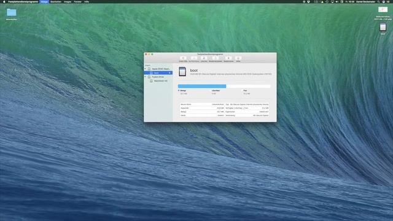Image resolution: width=393 pixels, height=221 pixels.
Task: Open the Bearbeiten menu
Action: tap(56, 1)
